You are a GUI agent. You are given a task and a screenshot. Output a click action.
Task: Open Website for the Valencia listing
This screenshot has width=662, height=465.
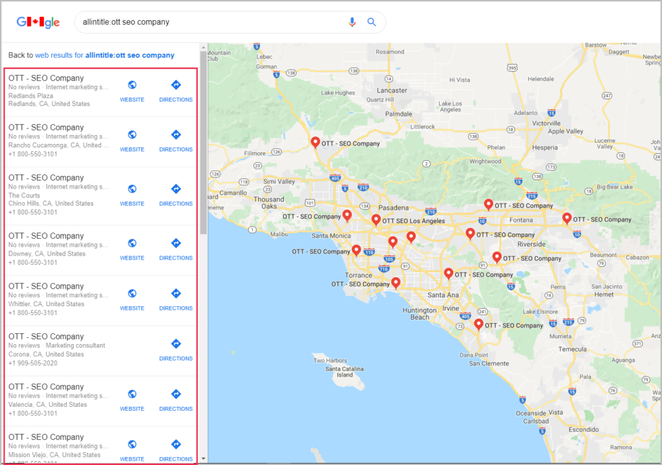(x=132, y=400)
